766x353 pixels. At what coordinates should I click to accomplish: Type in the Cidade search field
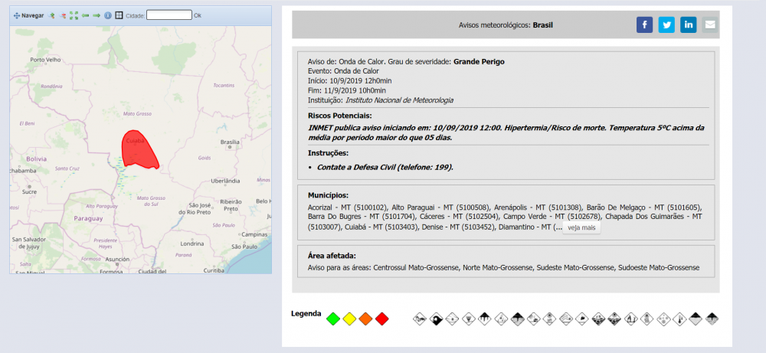pyautogui.click(x=169, y=15)
